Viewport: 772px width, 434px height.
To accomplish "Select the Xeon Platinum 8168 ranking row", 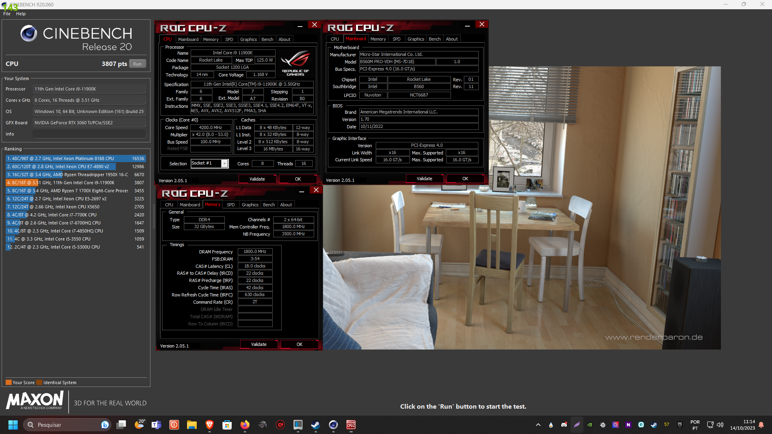I will tap(76, 158).
